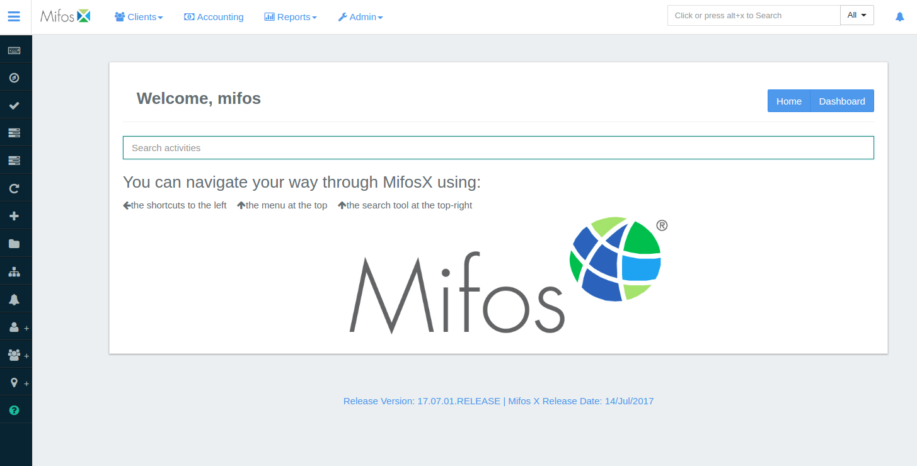Click the compass navigation icon
The width and height of the screenshot is (917, 466).
pyautogui.click(x=14, y=78)
